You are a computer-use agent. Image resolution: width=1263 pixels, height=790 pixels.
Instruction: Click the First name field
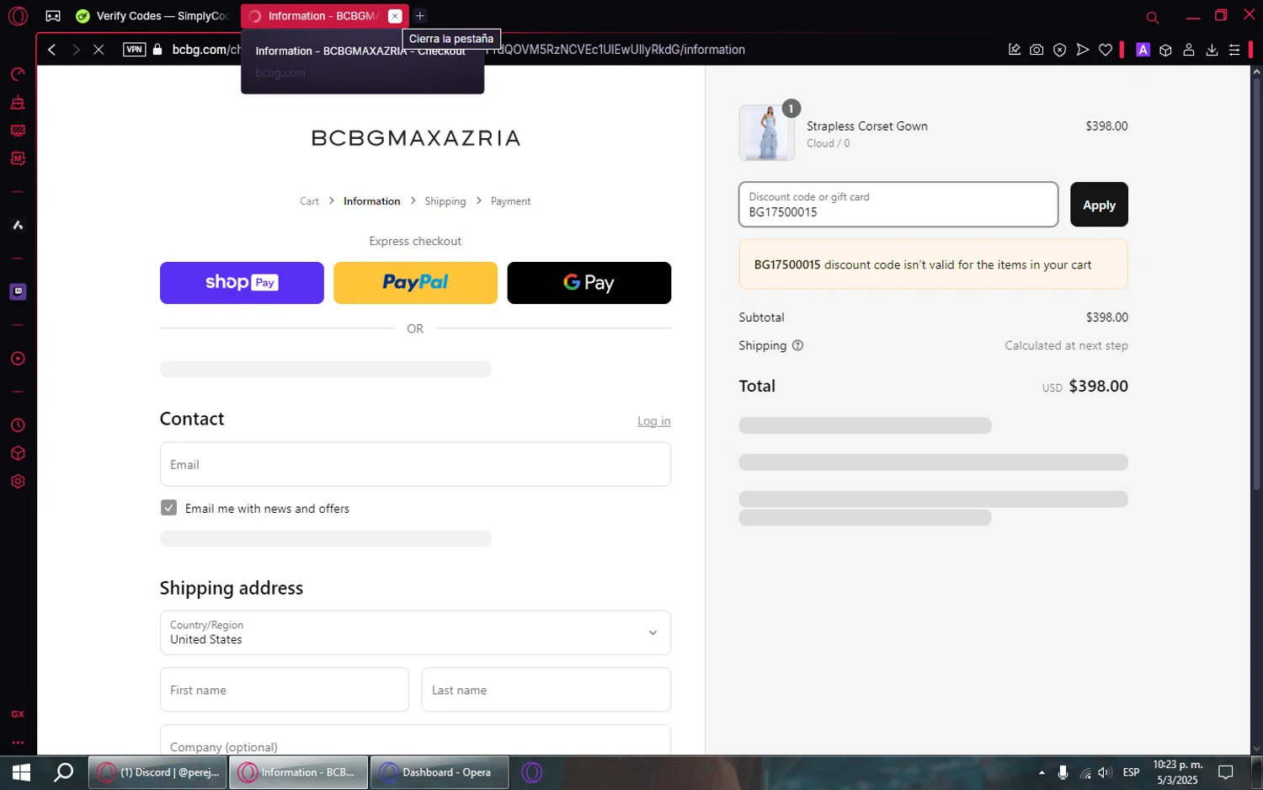click(285, 690)
